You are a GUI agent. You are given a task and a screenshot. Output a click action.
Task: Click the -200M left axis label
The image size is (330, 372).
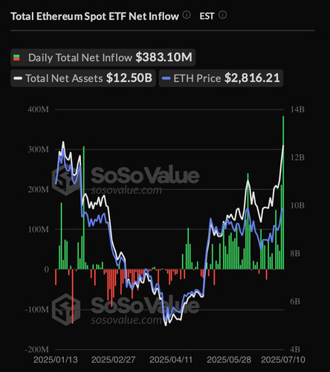tap(37, 350)
